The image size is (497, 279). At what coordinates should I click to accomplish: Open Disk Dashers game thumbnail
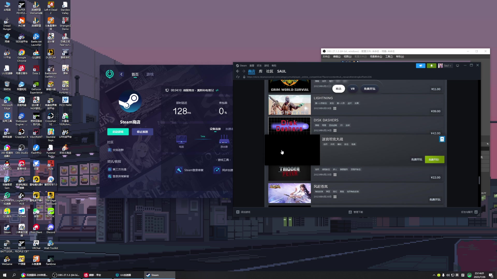point(289,126)
